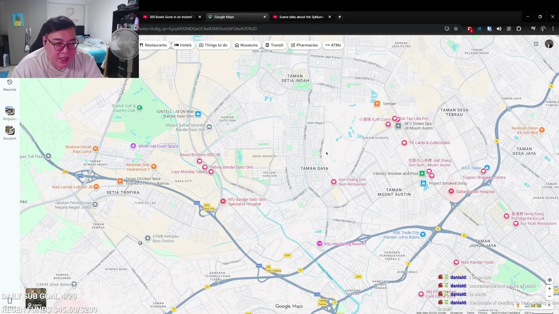Open the Send Product Feedback link
Screen dimensions: 559x314
(x=505, y=313)
